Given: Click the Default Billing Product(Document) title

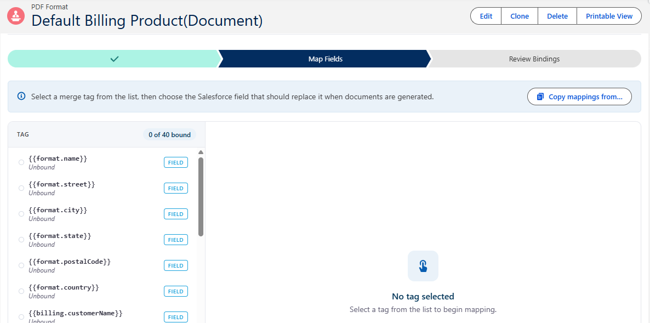Looking at the screenshot, I should (x=147, y=20).
